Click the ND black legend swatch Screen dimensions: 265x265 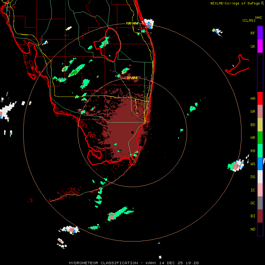tap(260, 229)
